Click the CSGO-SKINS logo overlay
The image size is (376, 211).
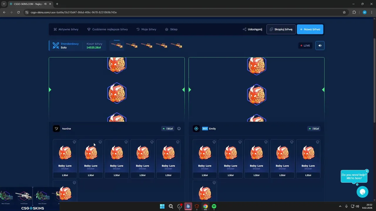[33, 208]
